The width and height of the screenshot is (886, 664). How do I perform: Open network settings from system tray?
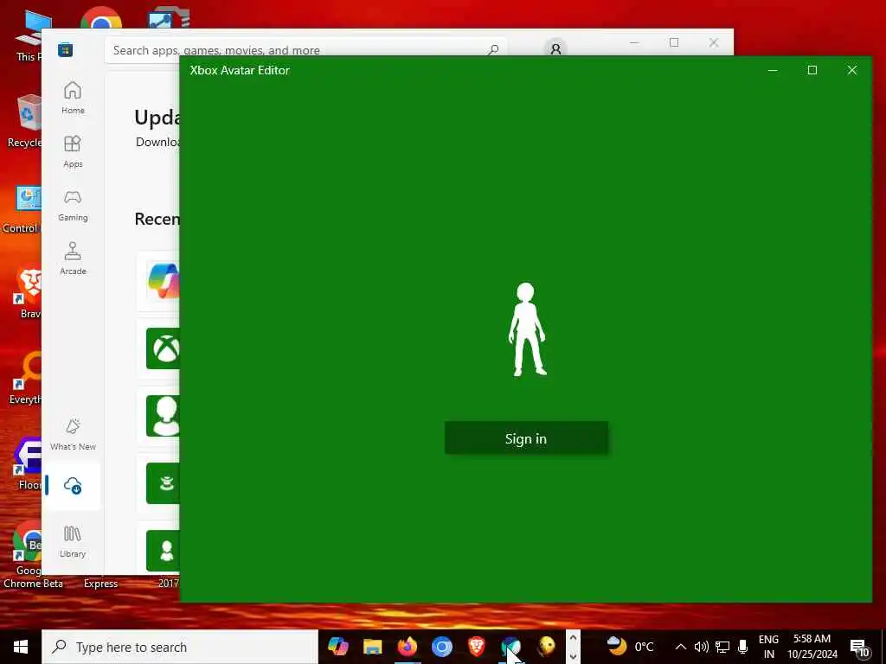722,647
